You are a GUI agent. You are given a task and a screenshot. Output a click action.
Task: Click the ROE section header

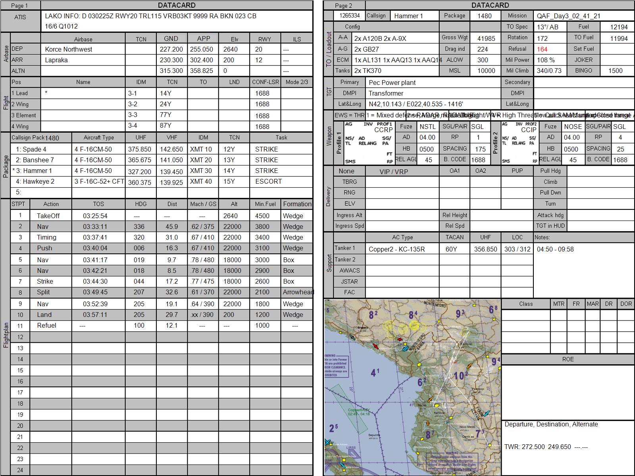(568, 359)
